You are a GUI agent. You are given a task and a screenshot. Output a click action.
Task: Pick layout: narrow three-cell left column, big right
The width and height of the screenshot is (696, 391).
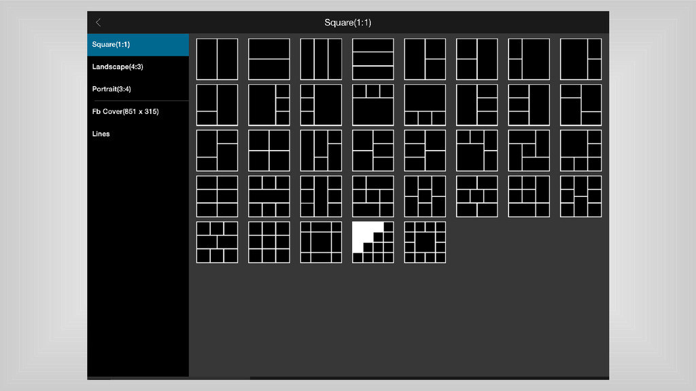[x=321, y=105]
